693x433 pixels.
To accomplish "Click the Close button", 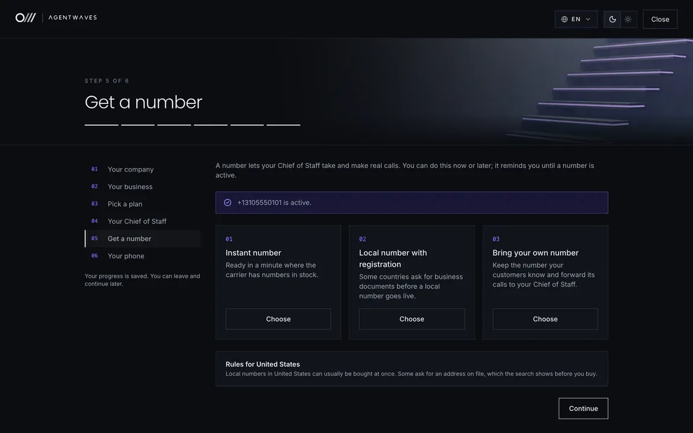I will pyautogui.click(x=660, y=19).
